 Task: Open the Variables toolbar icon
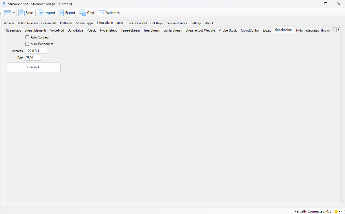[102, 13]
